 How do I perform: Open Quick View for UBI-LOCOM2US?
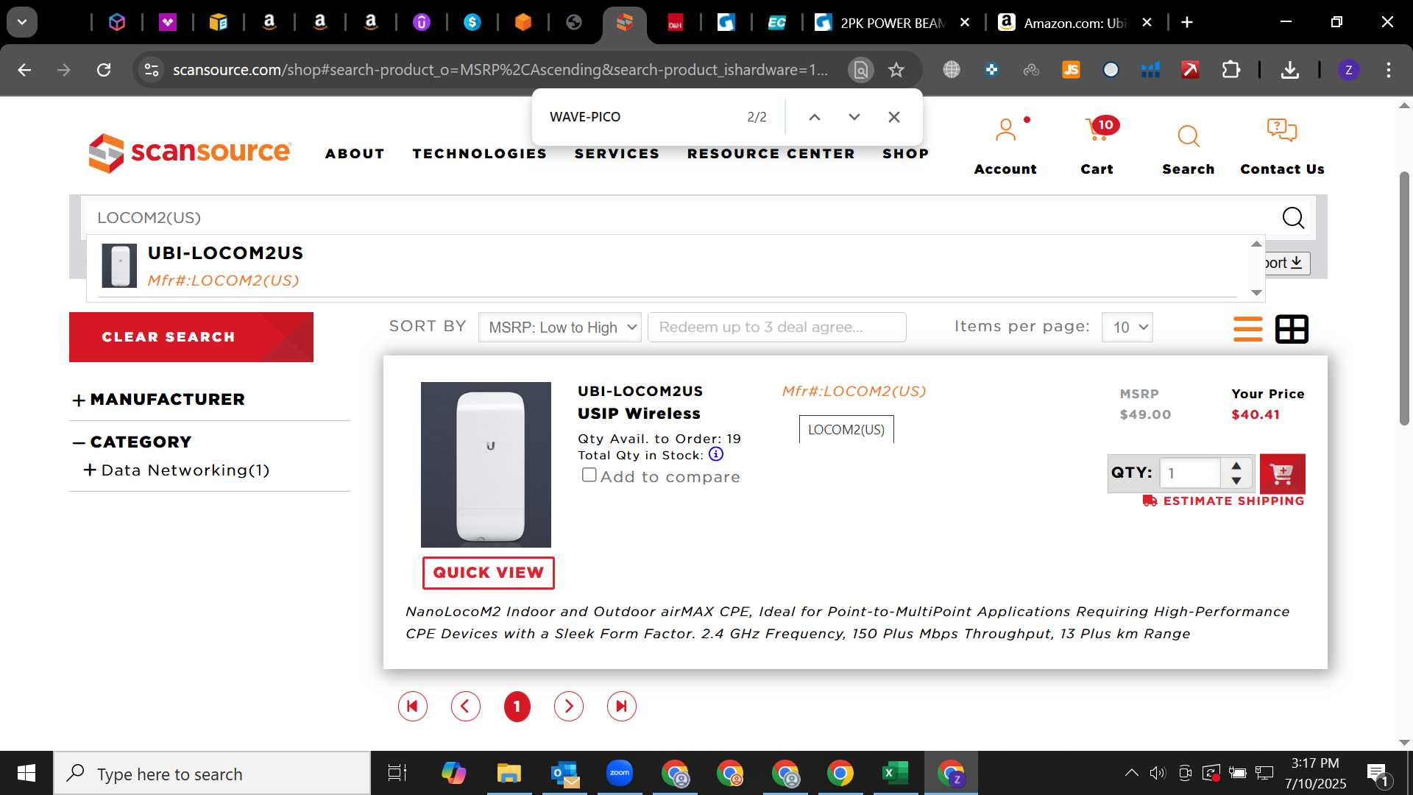pos(488,573)
